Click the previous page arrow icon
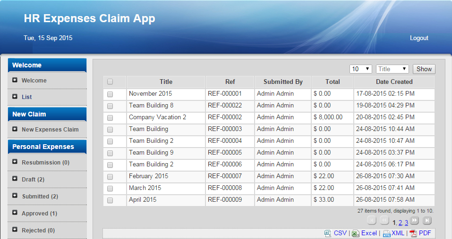This screenshot has width=452, height=239. coord(384,221)
